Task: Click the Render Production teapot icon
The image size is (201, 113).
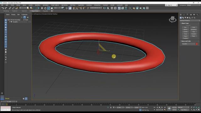Action: 141,8
